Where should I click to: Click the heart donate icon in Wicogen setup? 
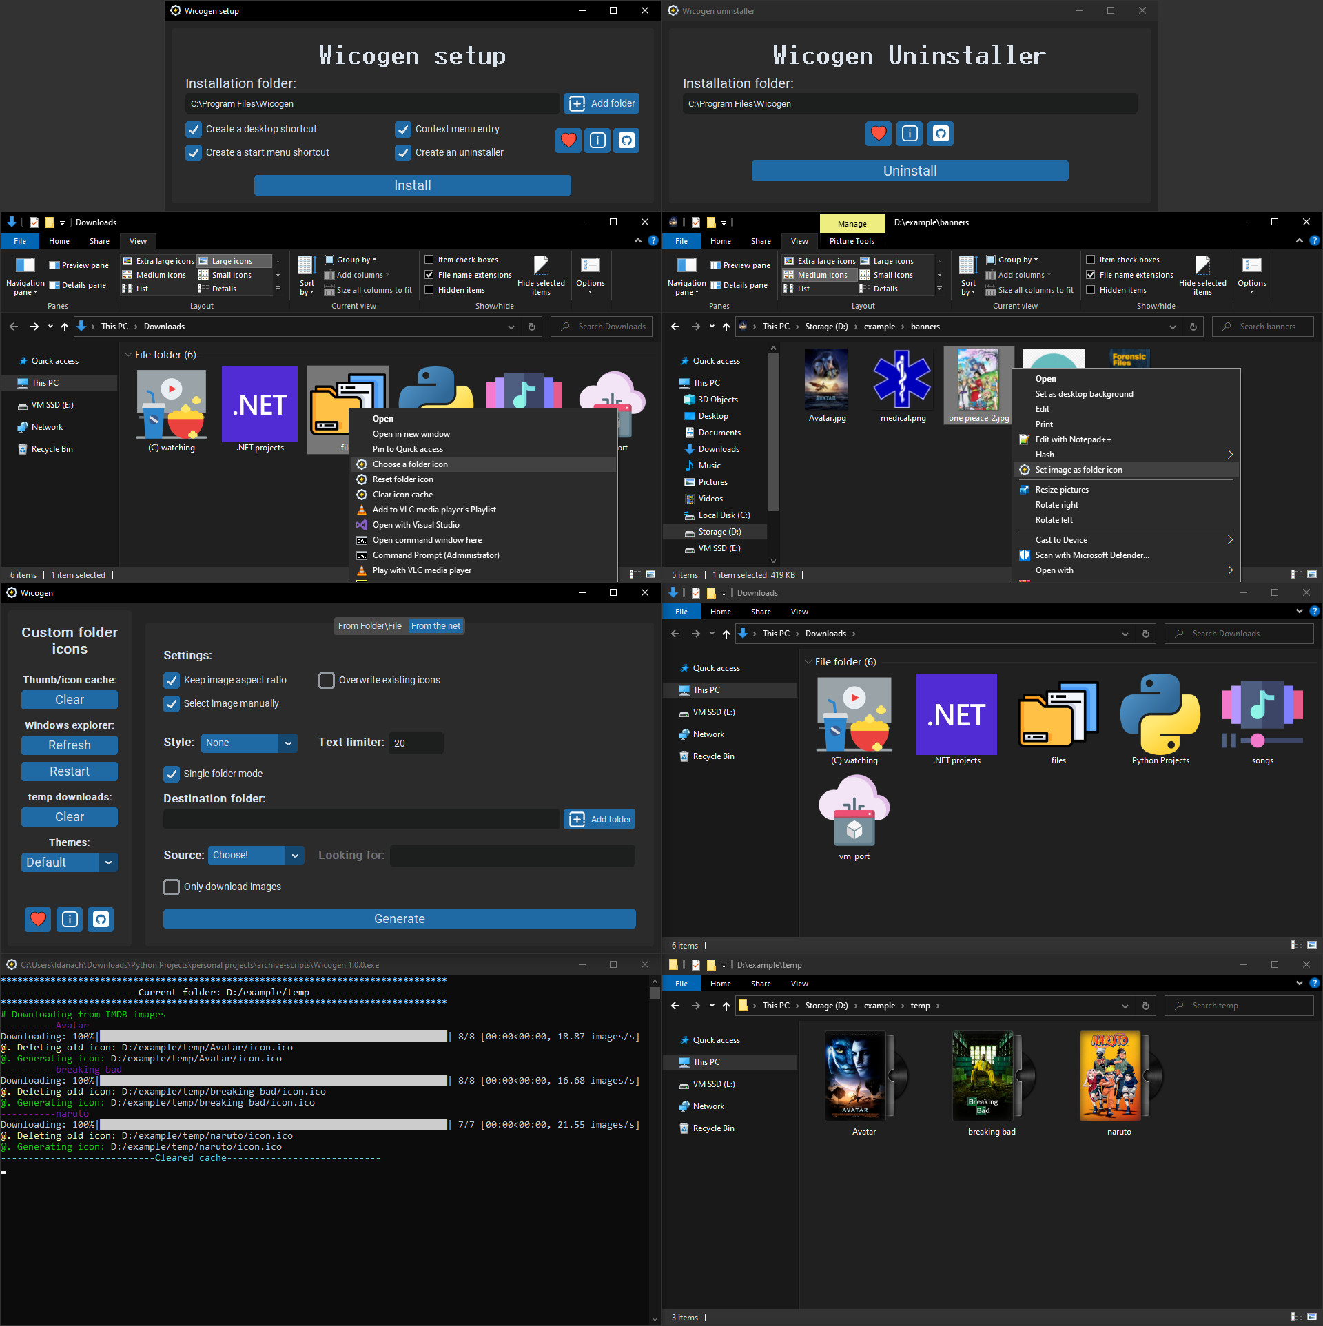[x=568, y=141]
